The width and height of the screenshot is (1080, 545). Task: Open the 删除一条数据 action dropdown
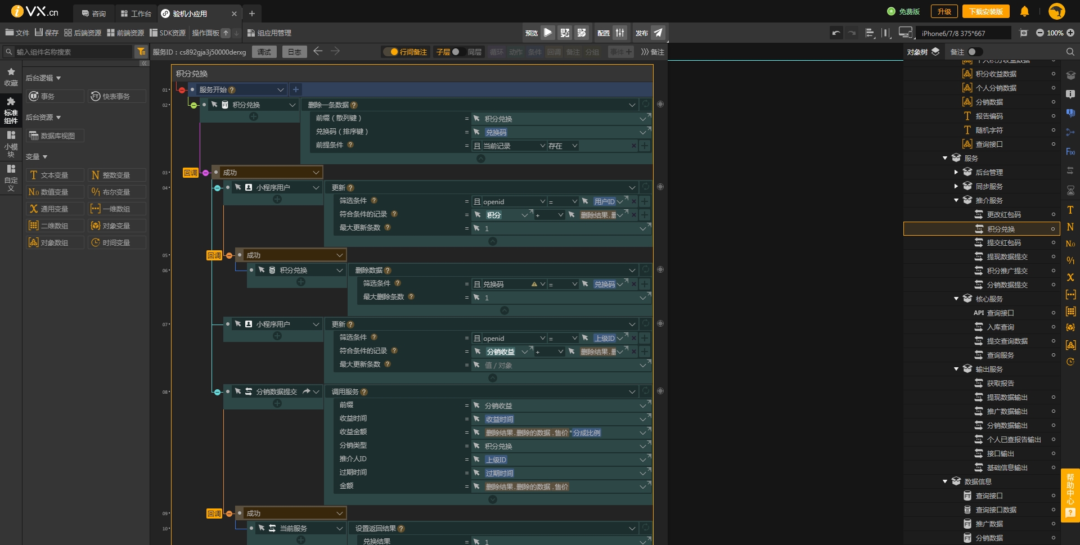point(632,105)
